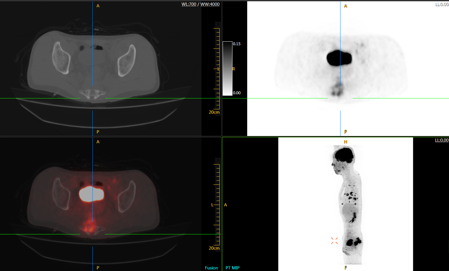The height and width of the screenshot is (271, 449).
Task: Click LL:0.00 in the PT MIP view
Action: tap(442, 140)
